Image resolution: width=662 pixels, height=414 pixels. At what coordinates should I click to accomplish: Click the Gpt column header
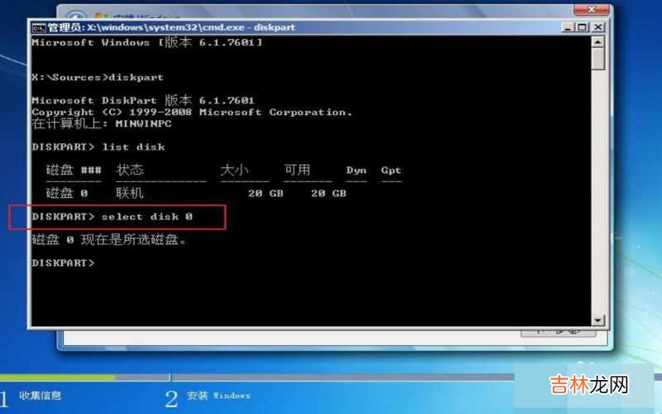click(391, 171)
